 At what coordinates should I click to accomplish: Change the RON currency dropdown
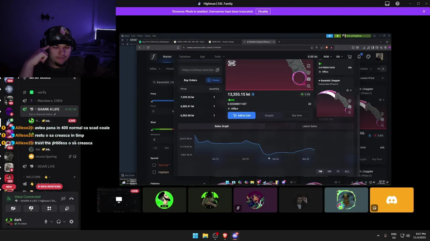pyautogui.click(x=328, y=57)
